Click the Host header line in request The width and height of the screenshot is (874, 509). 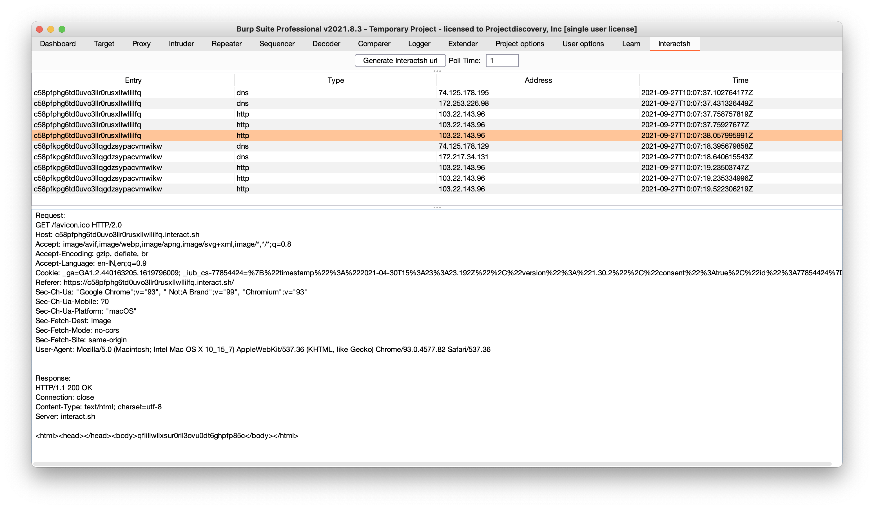[117, 235]
